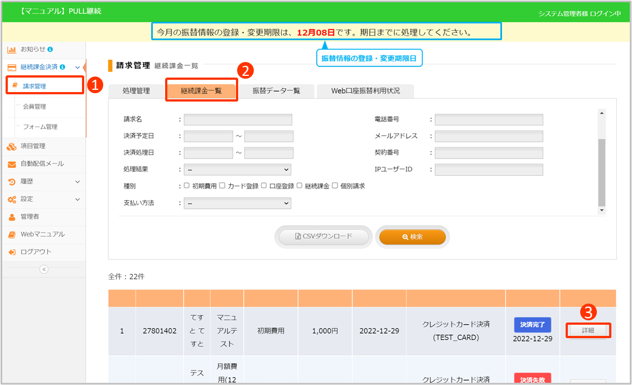The image size is (632, 385).
Task: Tick the 個別請求 checkbox
Action: [335, 186]
